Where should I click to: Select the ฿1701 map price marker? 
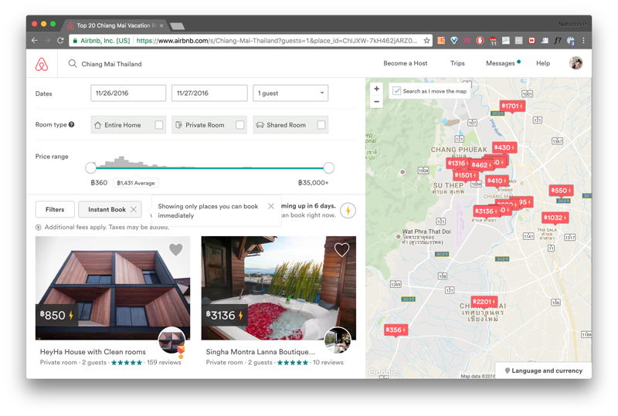(512, 106)
